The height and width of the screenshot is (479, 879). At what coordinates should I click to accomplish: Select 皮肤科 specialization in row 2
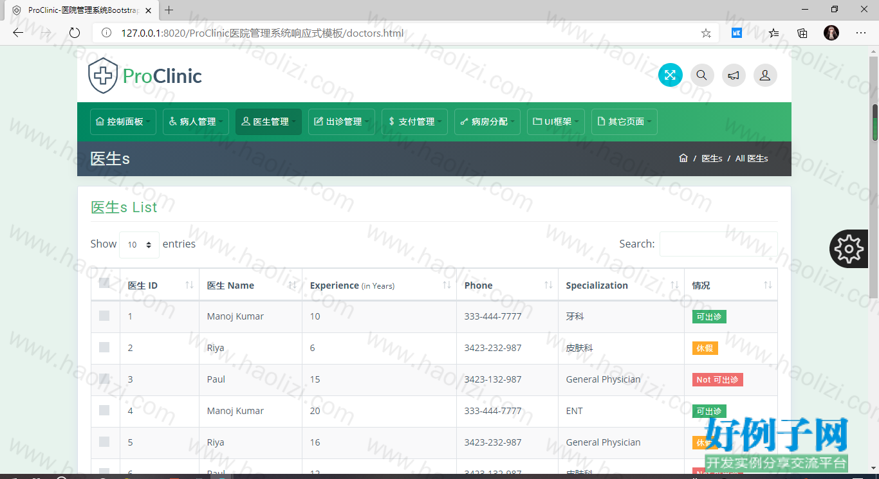[579, 348]
